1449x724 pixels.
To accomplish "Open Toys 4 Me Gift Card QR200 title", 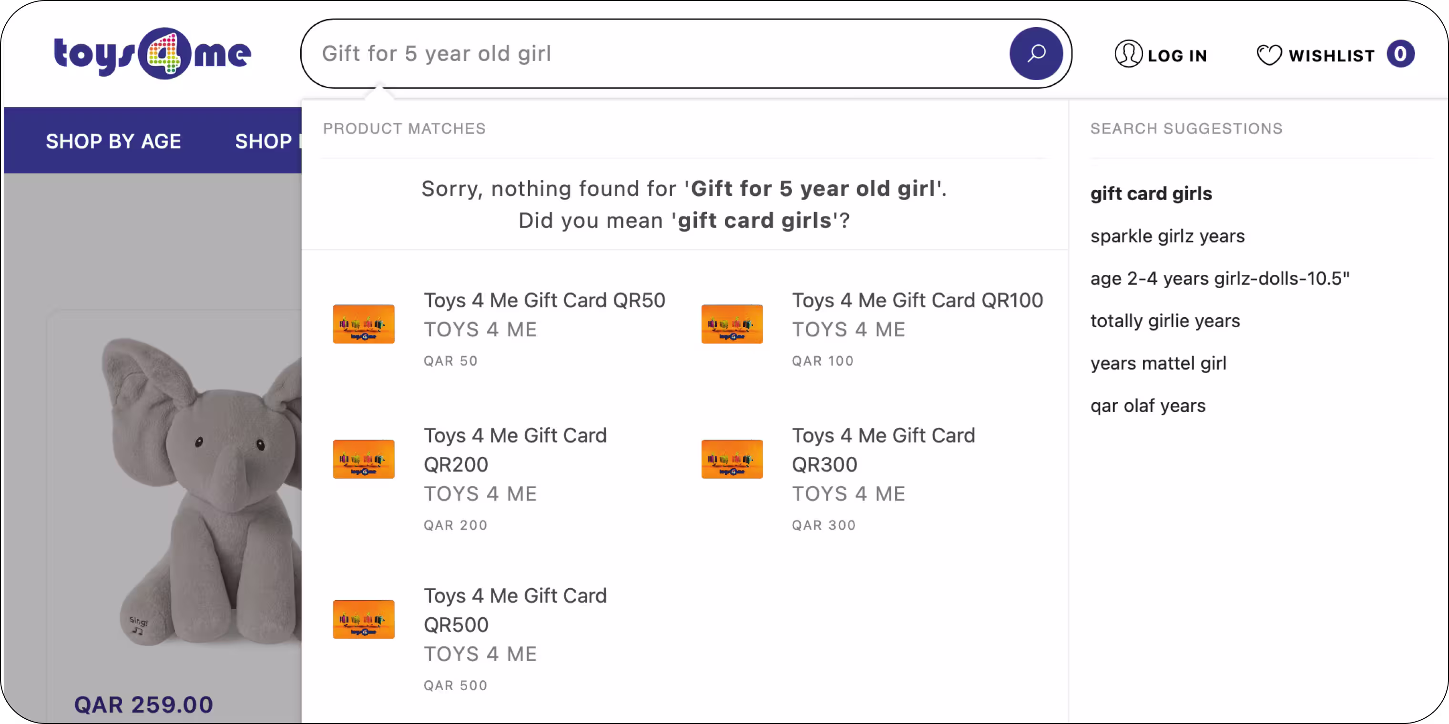I will pos(515,450).
